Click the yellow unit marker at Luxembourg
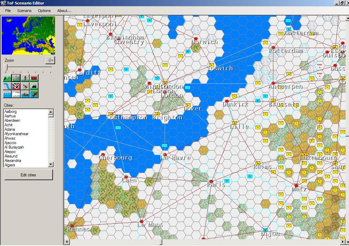Screen dimensions: 349x246 [x=304, y=154]
